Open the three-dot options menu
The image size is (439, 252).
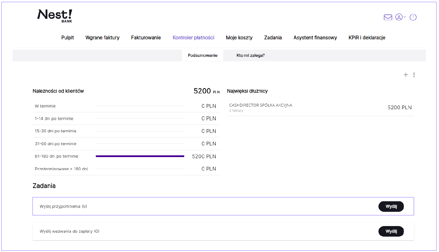tap(414, 75)
